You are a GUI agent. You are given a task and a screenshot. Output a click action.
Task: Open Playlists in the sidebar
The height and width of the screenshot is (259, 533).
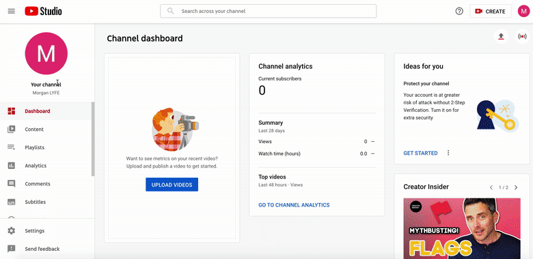click(x=46, y=147)
